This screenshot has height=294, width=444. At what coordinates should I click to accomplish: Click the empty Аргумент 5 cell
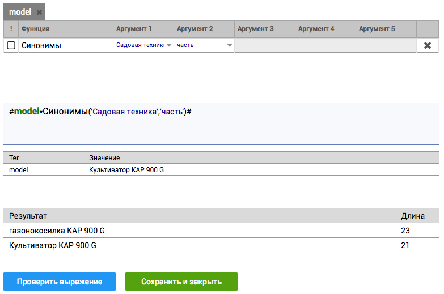(386, 45)
